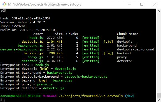The image size is (161, 102).
Task: Click the build date 2018-09-29
Action: pyautogui.click(x=29, y=30)
